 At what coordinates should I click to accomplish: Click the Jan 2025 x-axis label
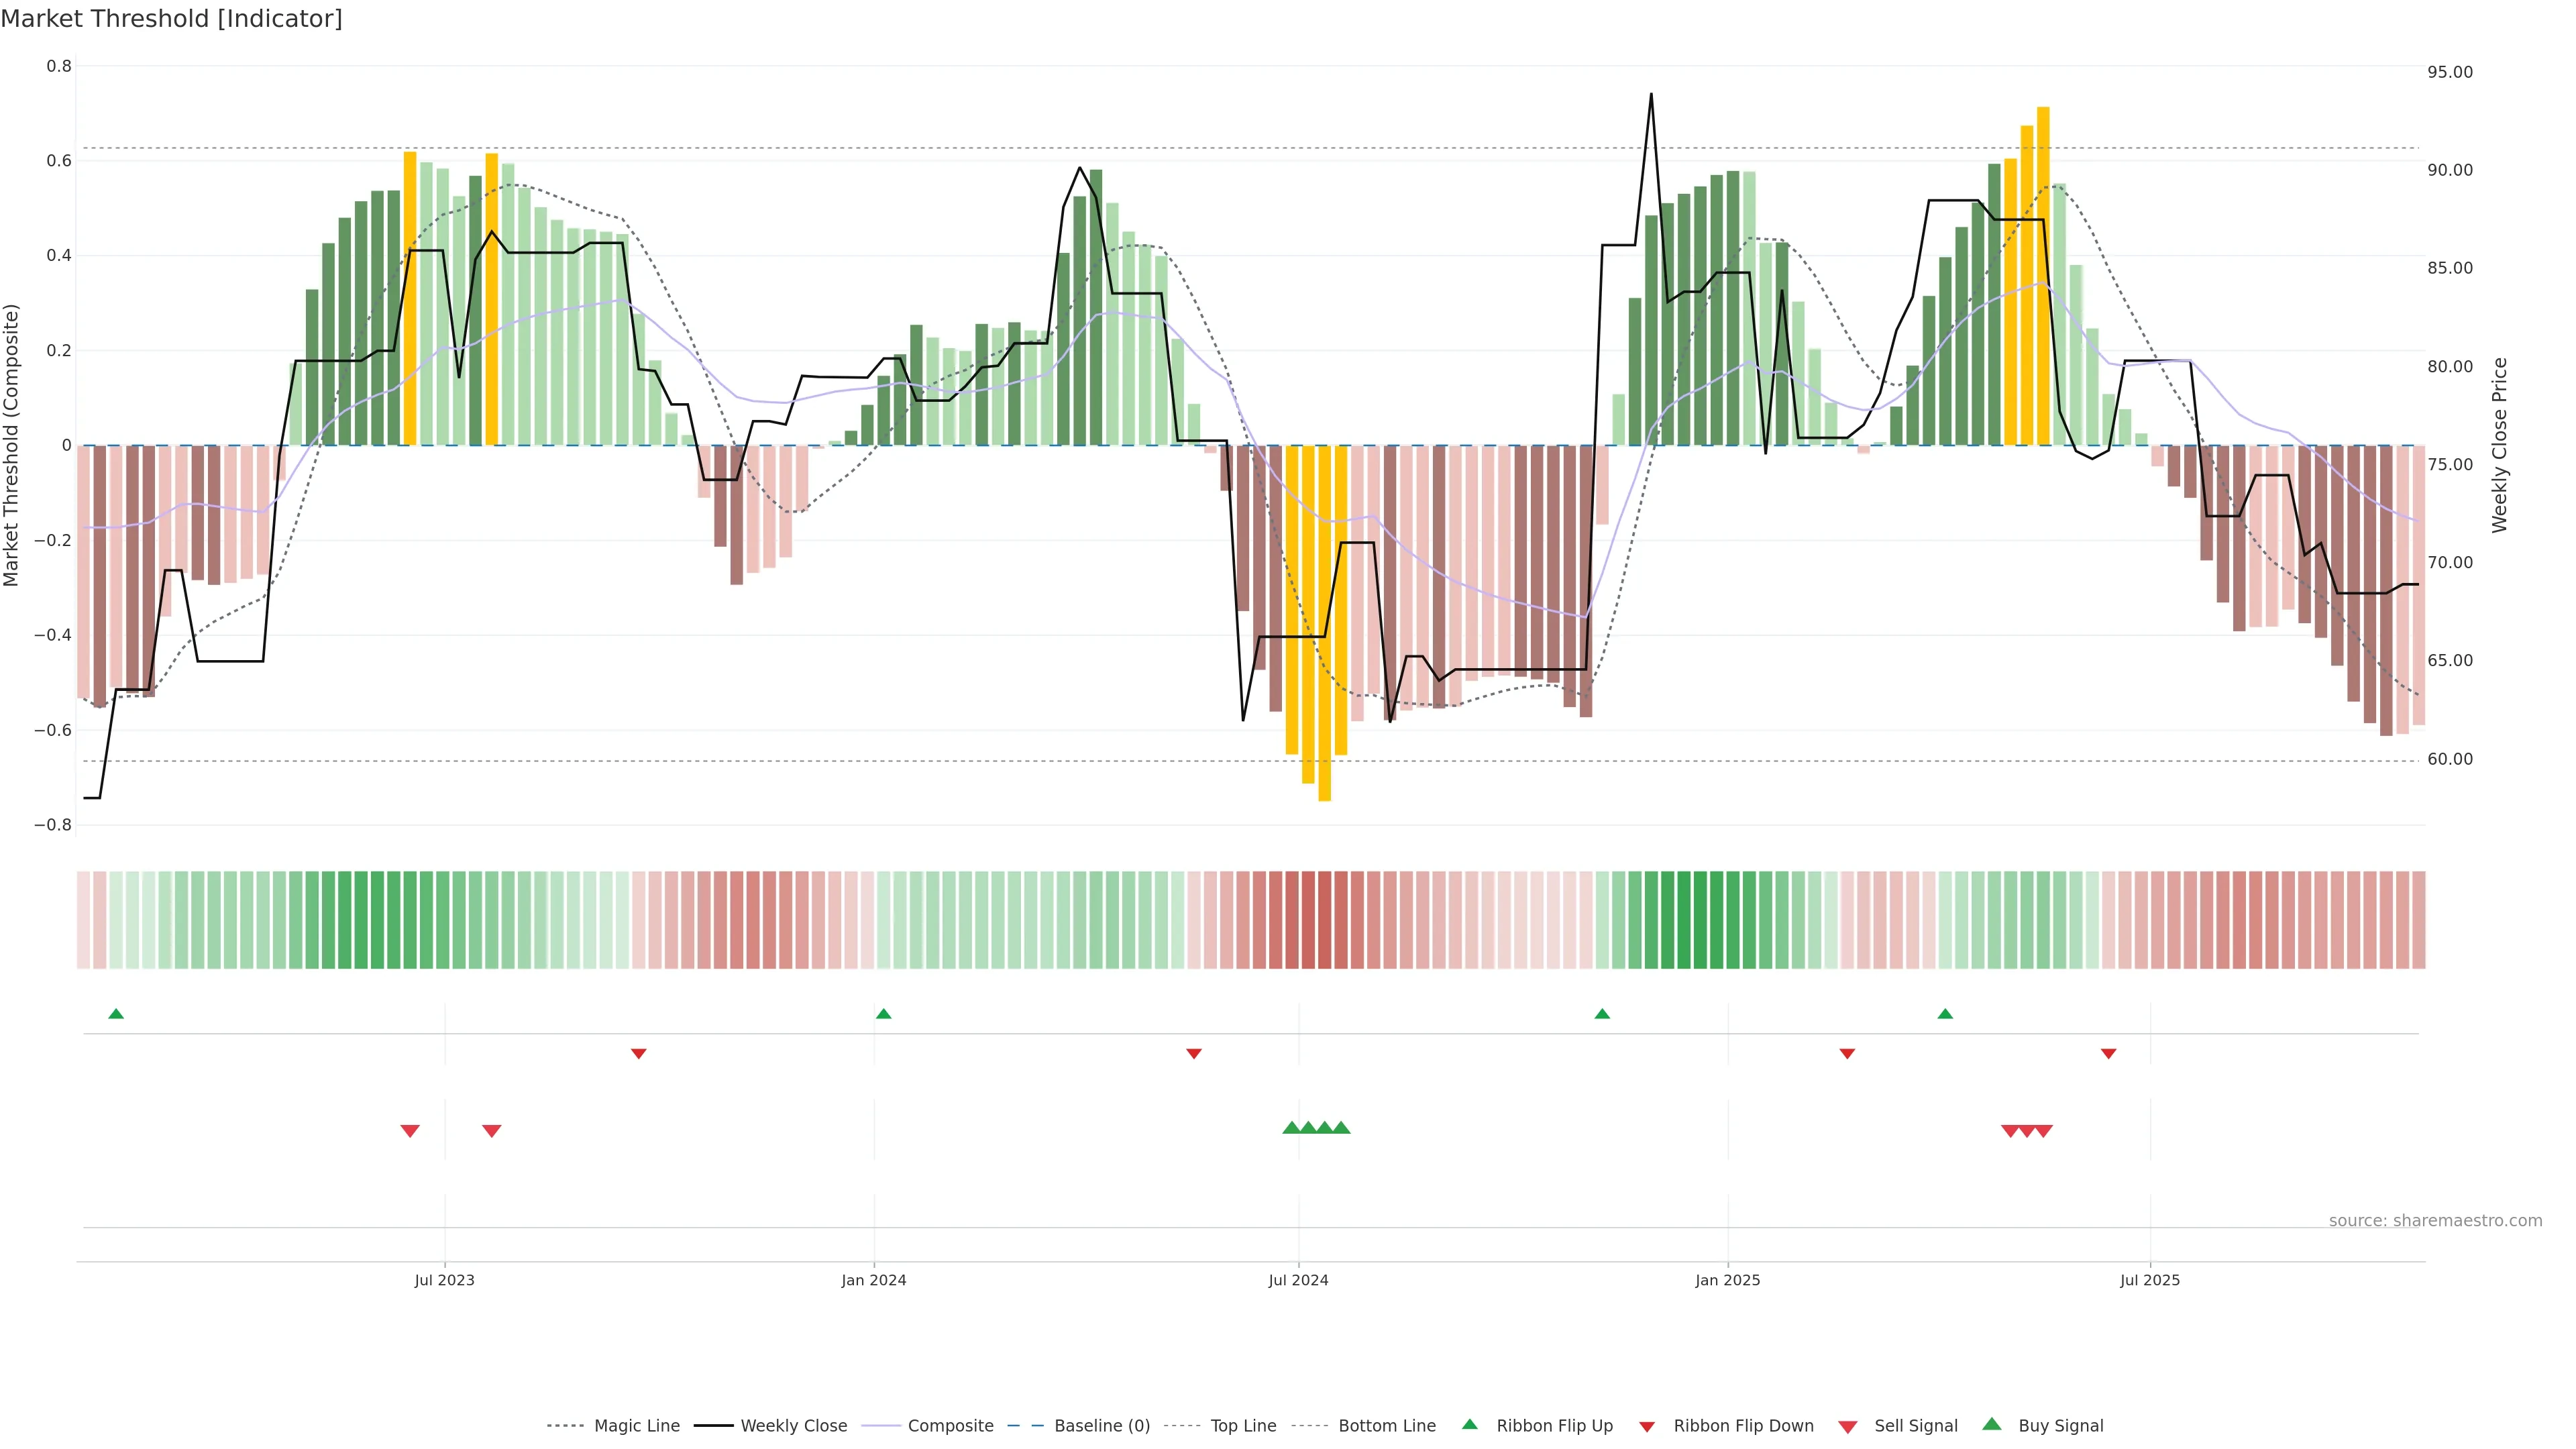pos(1727,1280)
